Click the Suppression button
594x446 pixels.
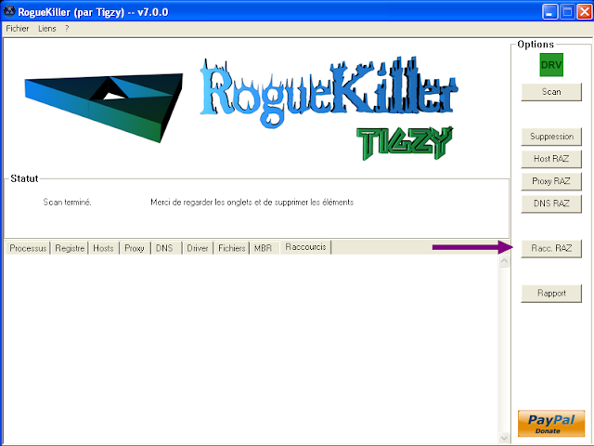pyautogui.click(x=551, y=137)
